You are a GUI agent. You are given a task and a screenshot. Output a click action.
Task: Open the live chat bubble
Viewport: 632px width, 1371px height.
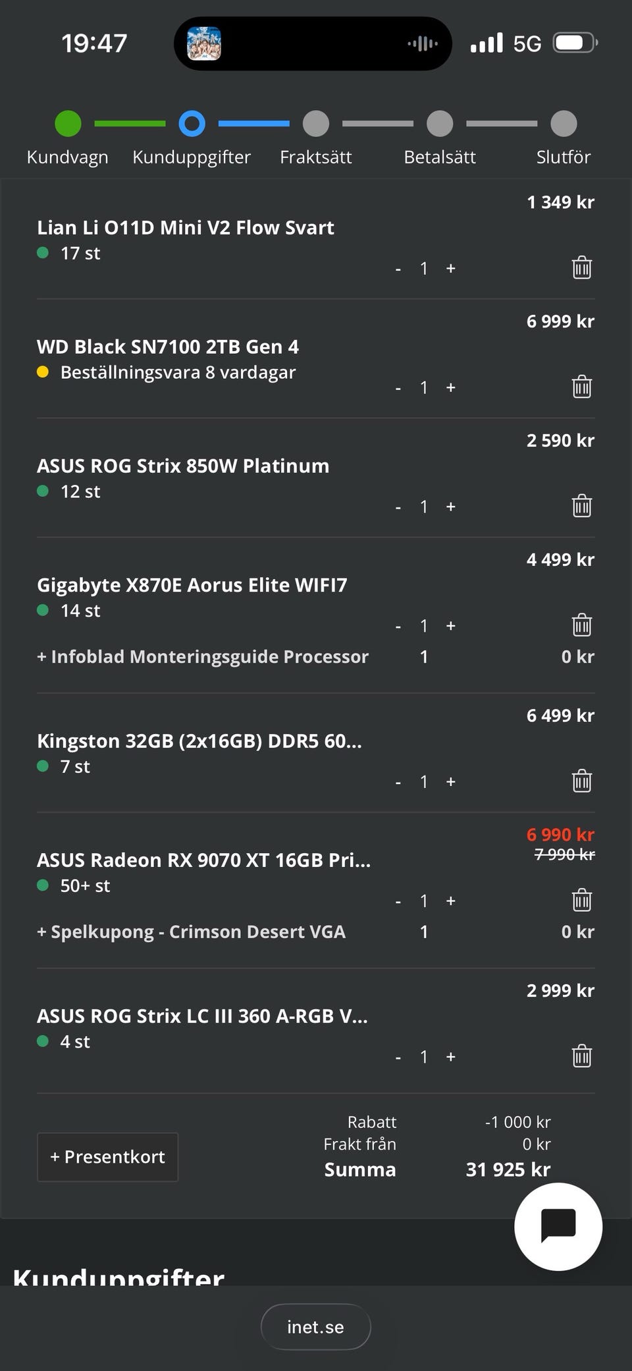[558, 1227]
